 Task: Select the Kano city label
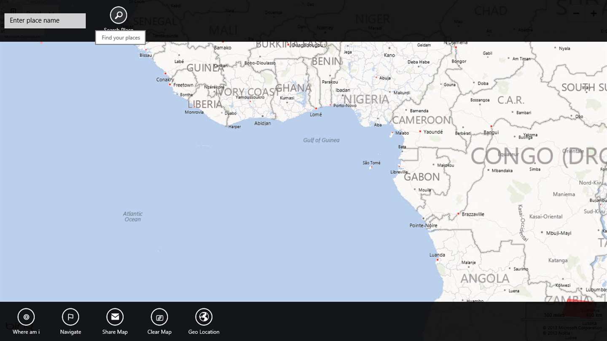[x=389, y=55]
